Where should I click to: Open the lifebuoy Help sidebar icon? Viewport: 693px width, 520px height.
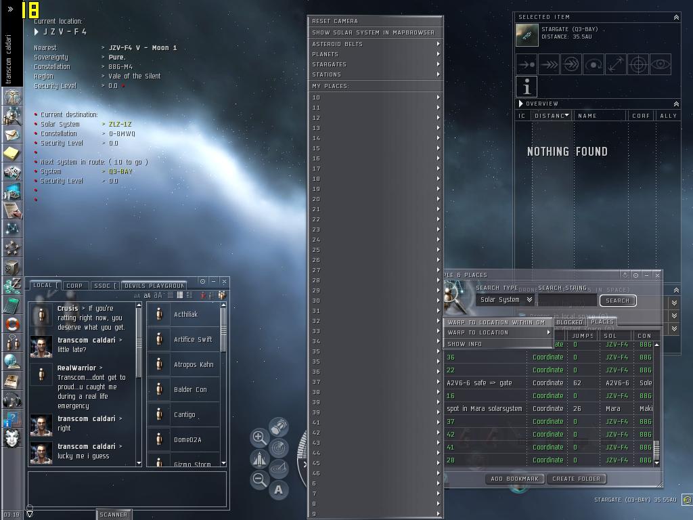click(x=12, y=324)
